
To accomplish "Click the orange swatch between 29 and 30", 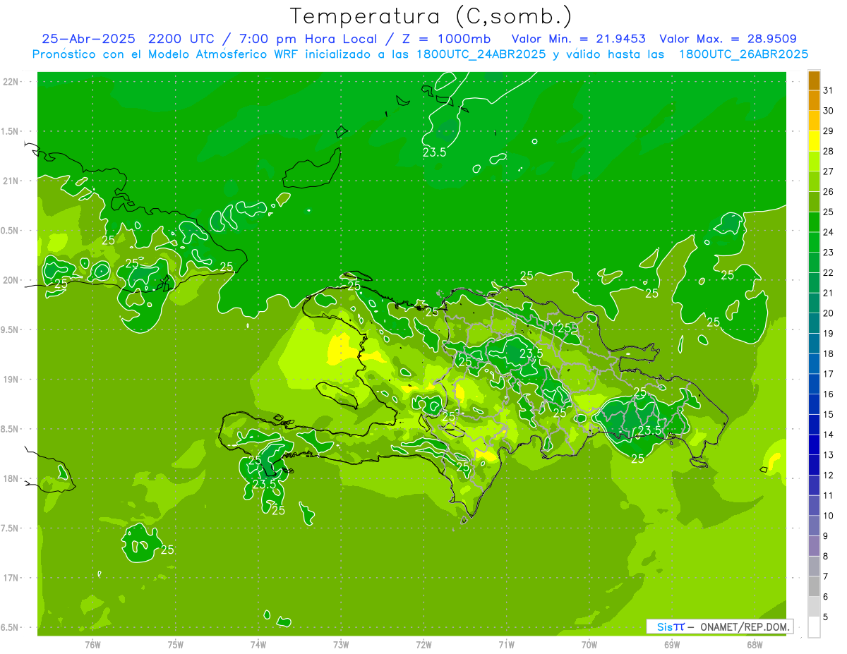I will coord(815,121).
